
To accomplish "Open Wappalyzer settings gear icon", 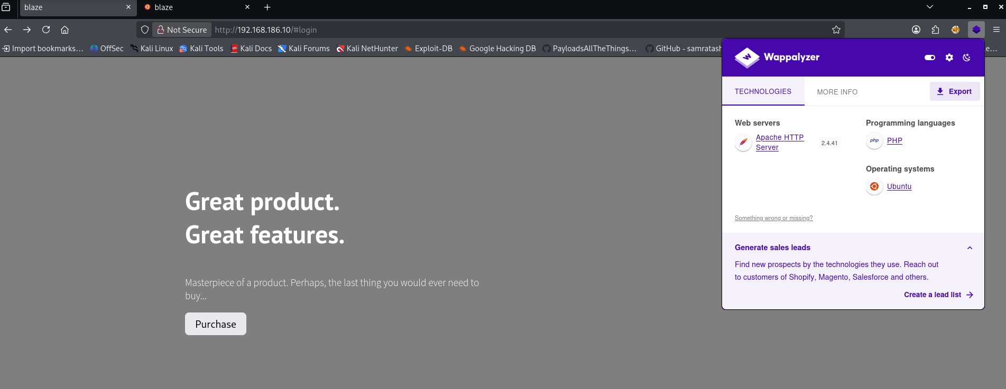I will click(949, 58).
